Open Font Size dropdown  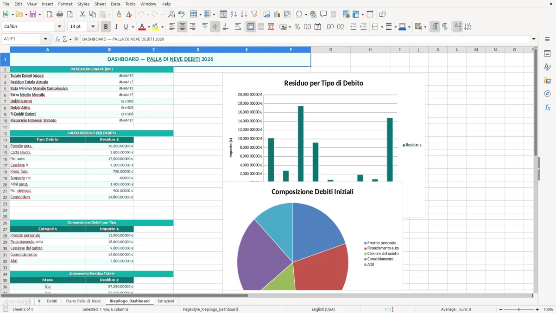coord(93,27)
